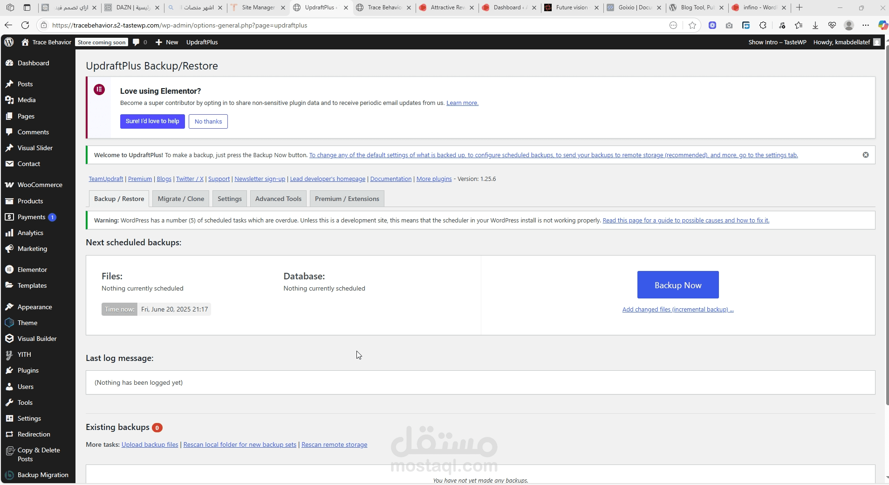This screenshot has width=889, height=485.
Task: Open the TeamUpdraft link
Action: coord(106,179)
